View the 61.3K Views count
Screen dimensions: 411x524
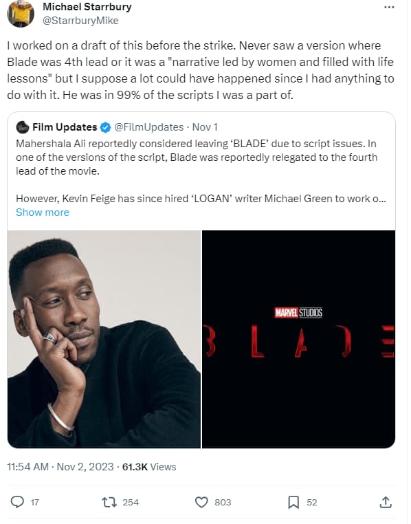pos(149,466)
